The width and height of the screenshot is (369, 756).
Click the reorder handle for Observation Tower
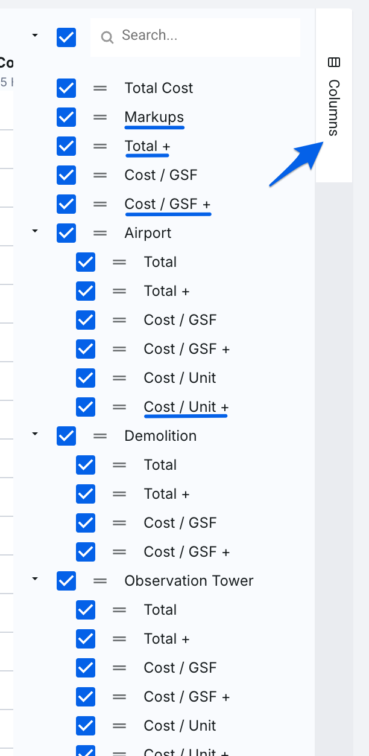coord(100,581)
